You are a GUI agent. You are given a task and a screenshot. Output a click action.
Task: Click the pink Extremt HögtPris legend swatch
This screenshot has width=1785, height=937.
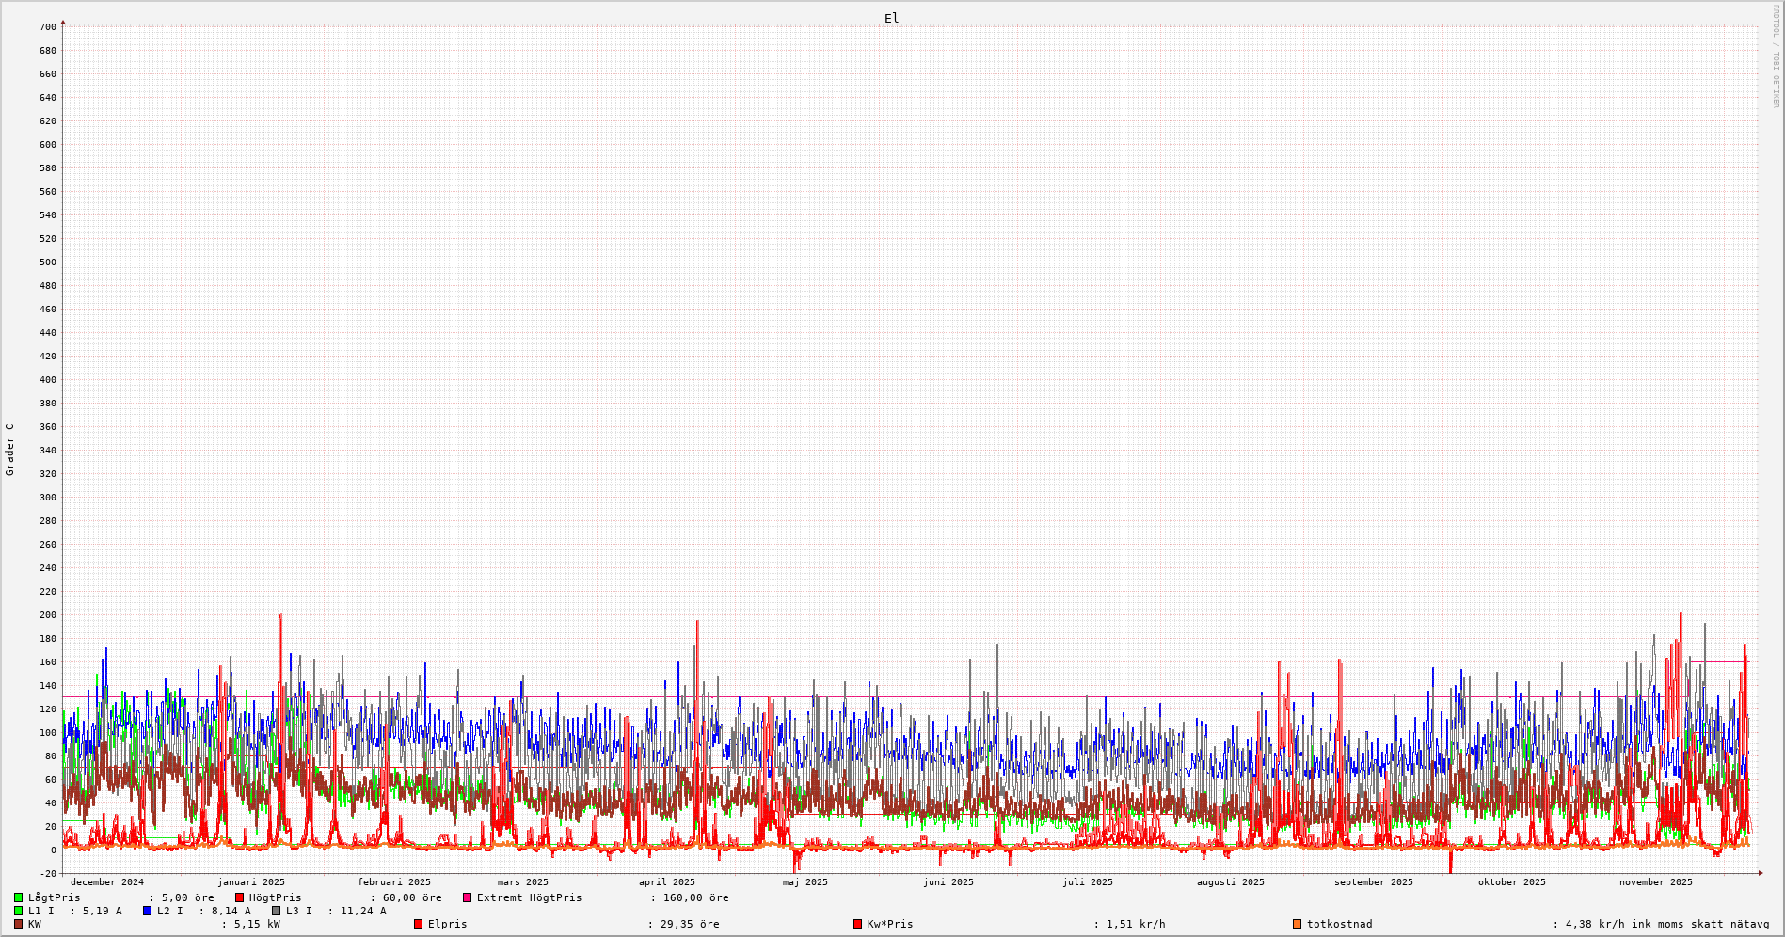coord(467,897)
